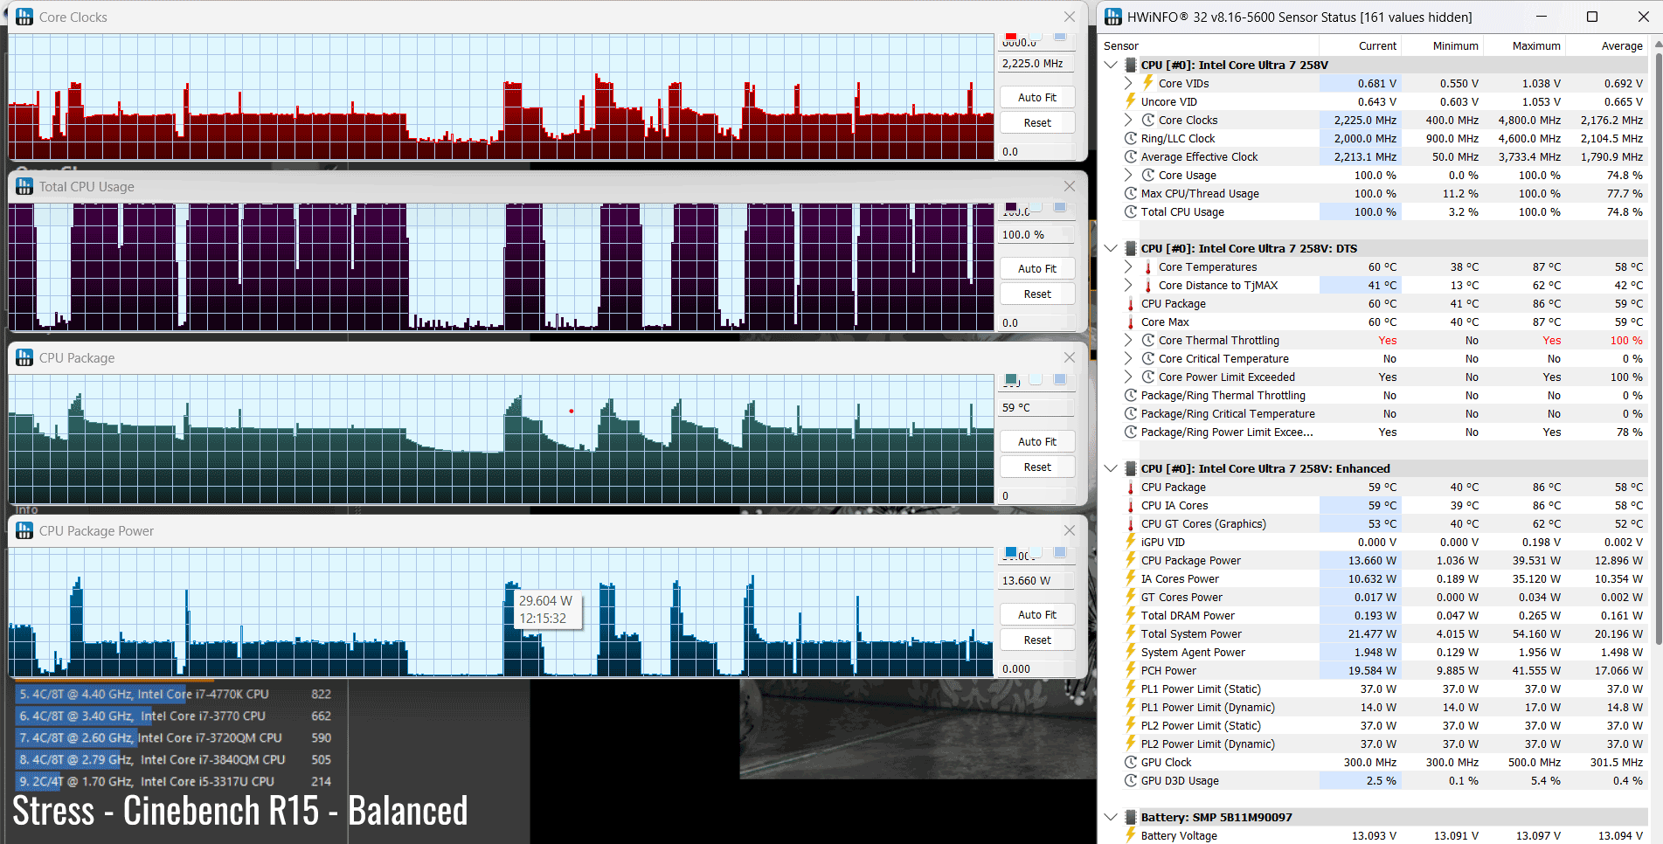Viewport: 1663px width, 844px height.
Task: Click the 39.531 W maximum of CPU Package Power
Action: coord(1536,560)
